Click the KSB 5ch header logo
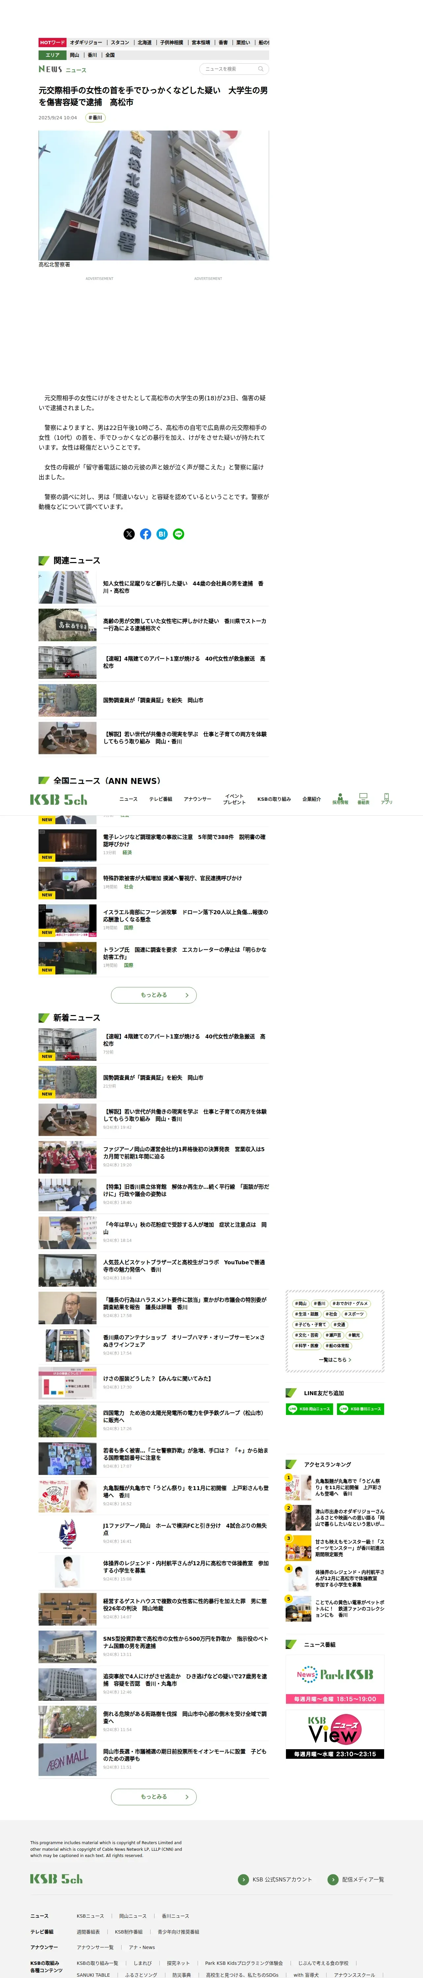 [58, 799]
